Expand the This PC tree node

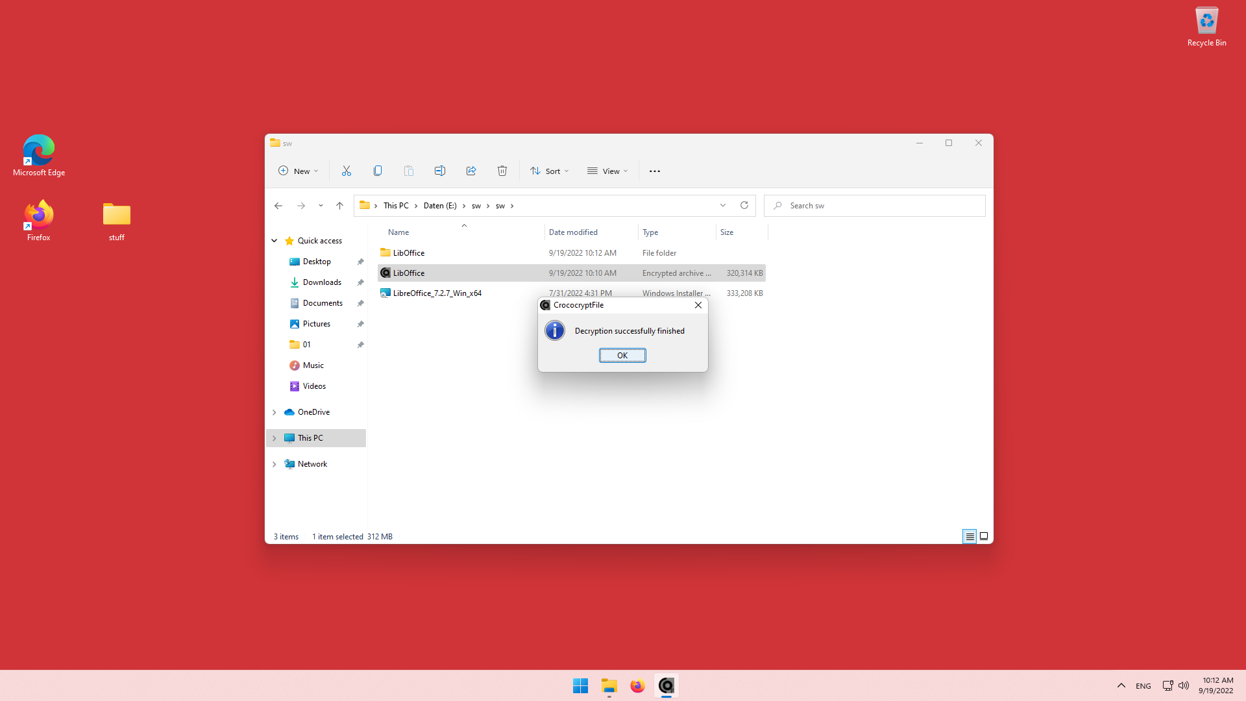[275, 438]
